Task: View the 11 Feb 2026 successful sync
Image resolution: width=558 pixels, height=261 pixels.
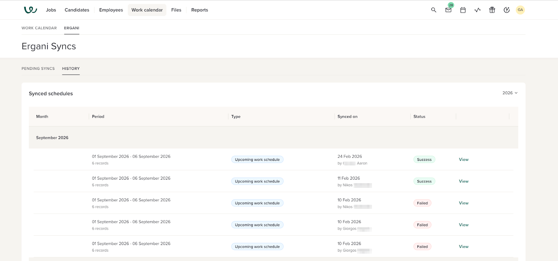Action: tap(463, 181)
